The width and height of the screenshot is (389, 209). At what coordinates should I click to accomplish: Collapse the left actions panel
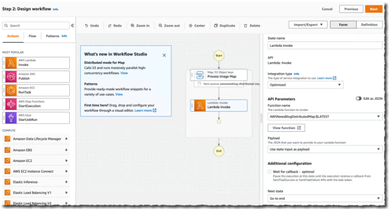click(x=72, y=25)
